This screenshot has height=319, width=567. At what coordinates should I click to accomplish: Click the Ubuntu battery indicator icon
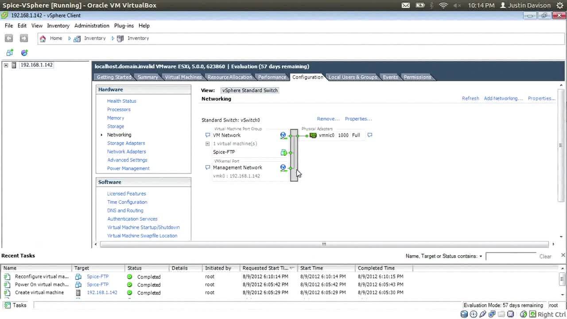pos(420,5)
